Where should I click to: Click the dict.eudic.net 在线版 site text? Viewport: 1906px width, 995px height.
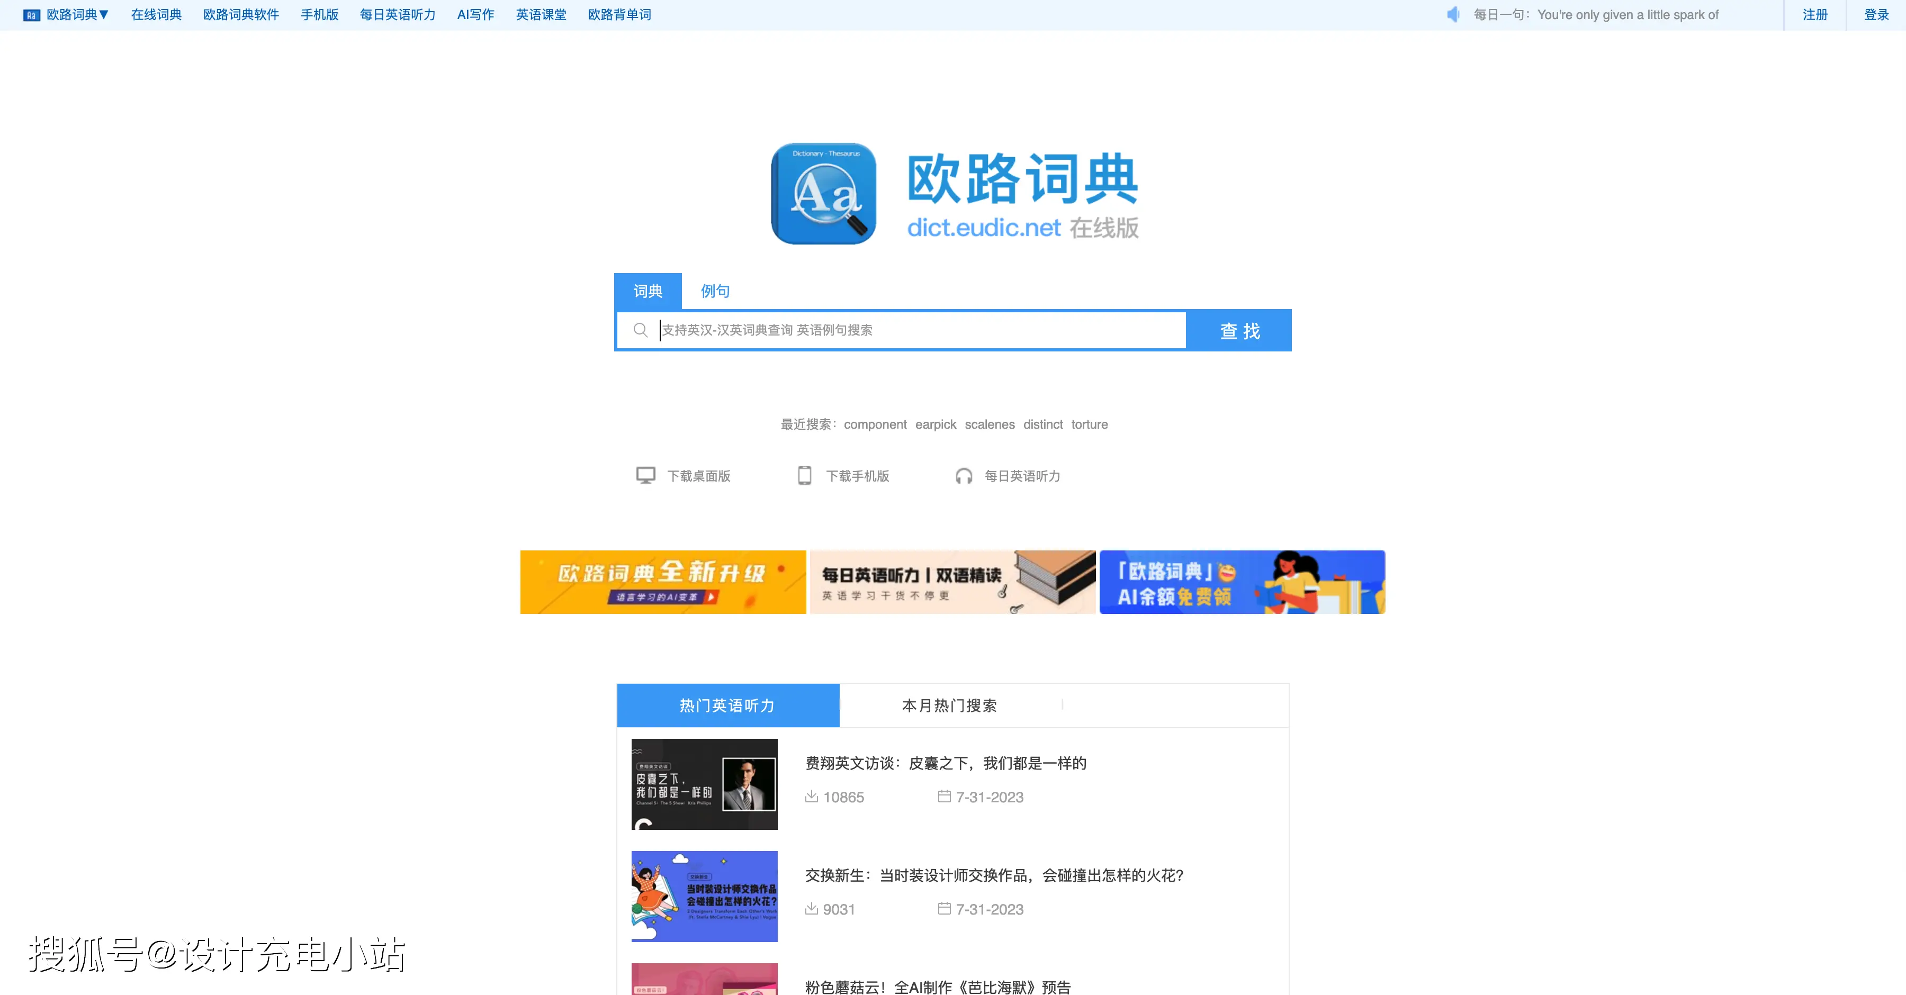1022,228
